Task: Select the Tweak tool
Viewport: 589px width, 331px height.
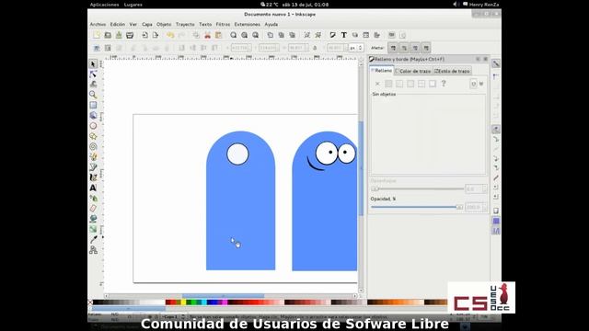Action: (x=93, y=85)
